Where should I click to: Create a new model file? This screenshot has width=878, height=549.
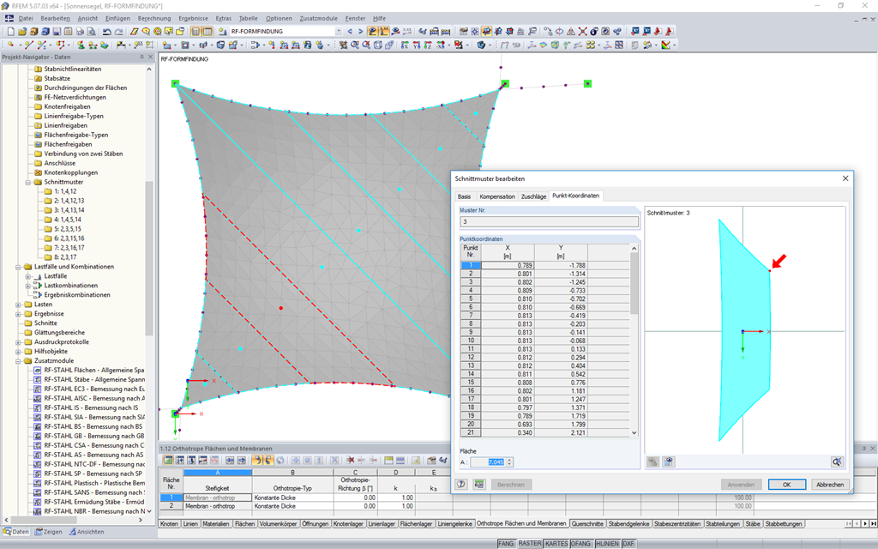tap(11, 32)
